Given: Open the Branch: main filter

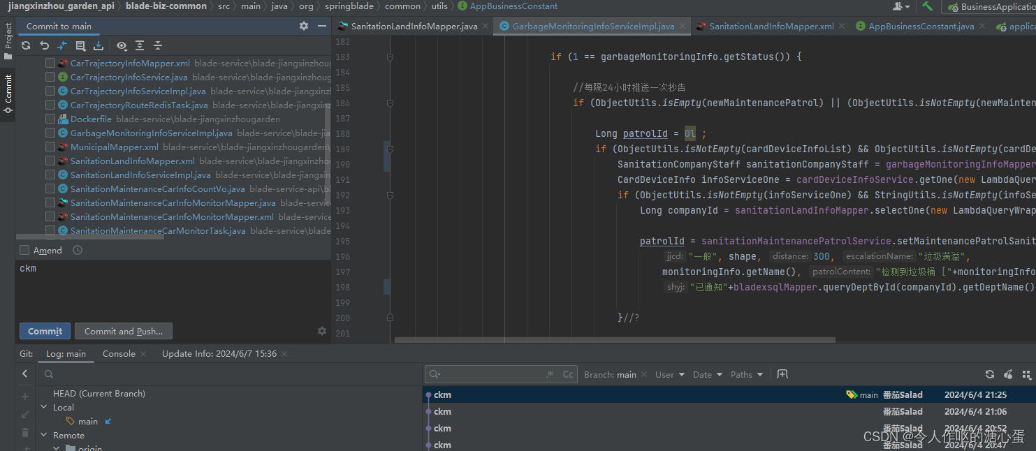Looking at the screenshot, I should tap(610, 374).
